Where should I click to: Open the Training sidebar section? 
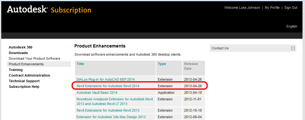[x=16, y=70]
